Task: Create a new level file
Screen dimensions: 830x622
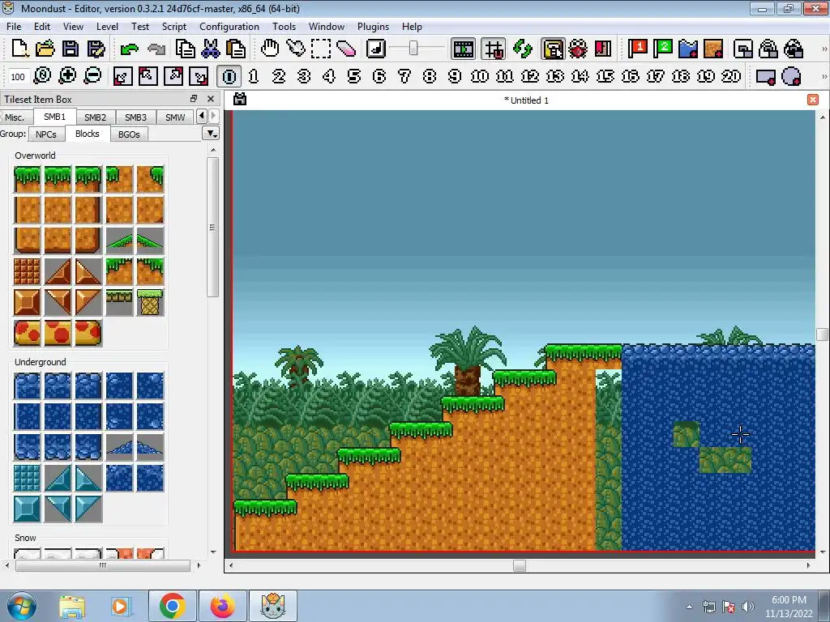Action: (19, 49)
